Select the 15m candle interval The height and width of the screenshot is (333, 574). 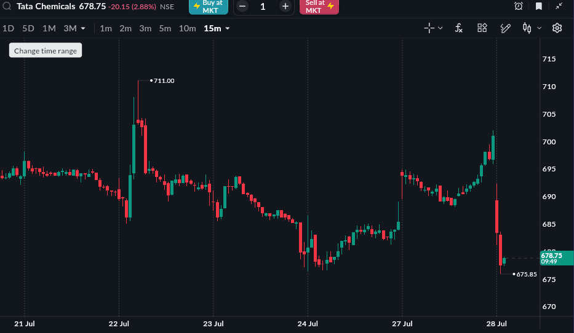point(212,28)
